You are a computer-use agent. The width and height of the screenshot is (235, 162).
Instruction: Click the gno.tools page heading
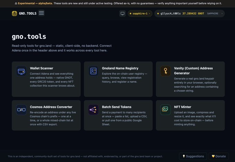pyautogui.click(x=29, y=36)
